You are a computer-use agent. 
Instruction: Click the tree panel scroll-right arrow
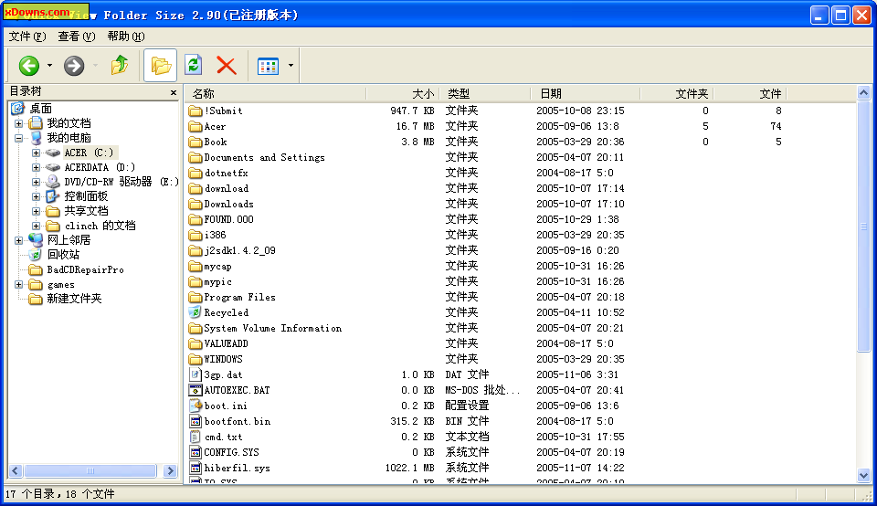(x=171, y=471)
